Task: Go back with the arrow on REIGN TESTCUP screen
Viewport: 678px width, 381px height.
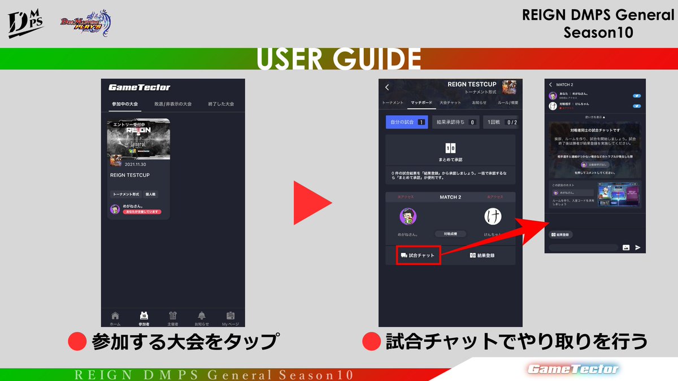Action: click(387, 87)
